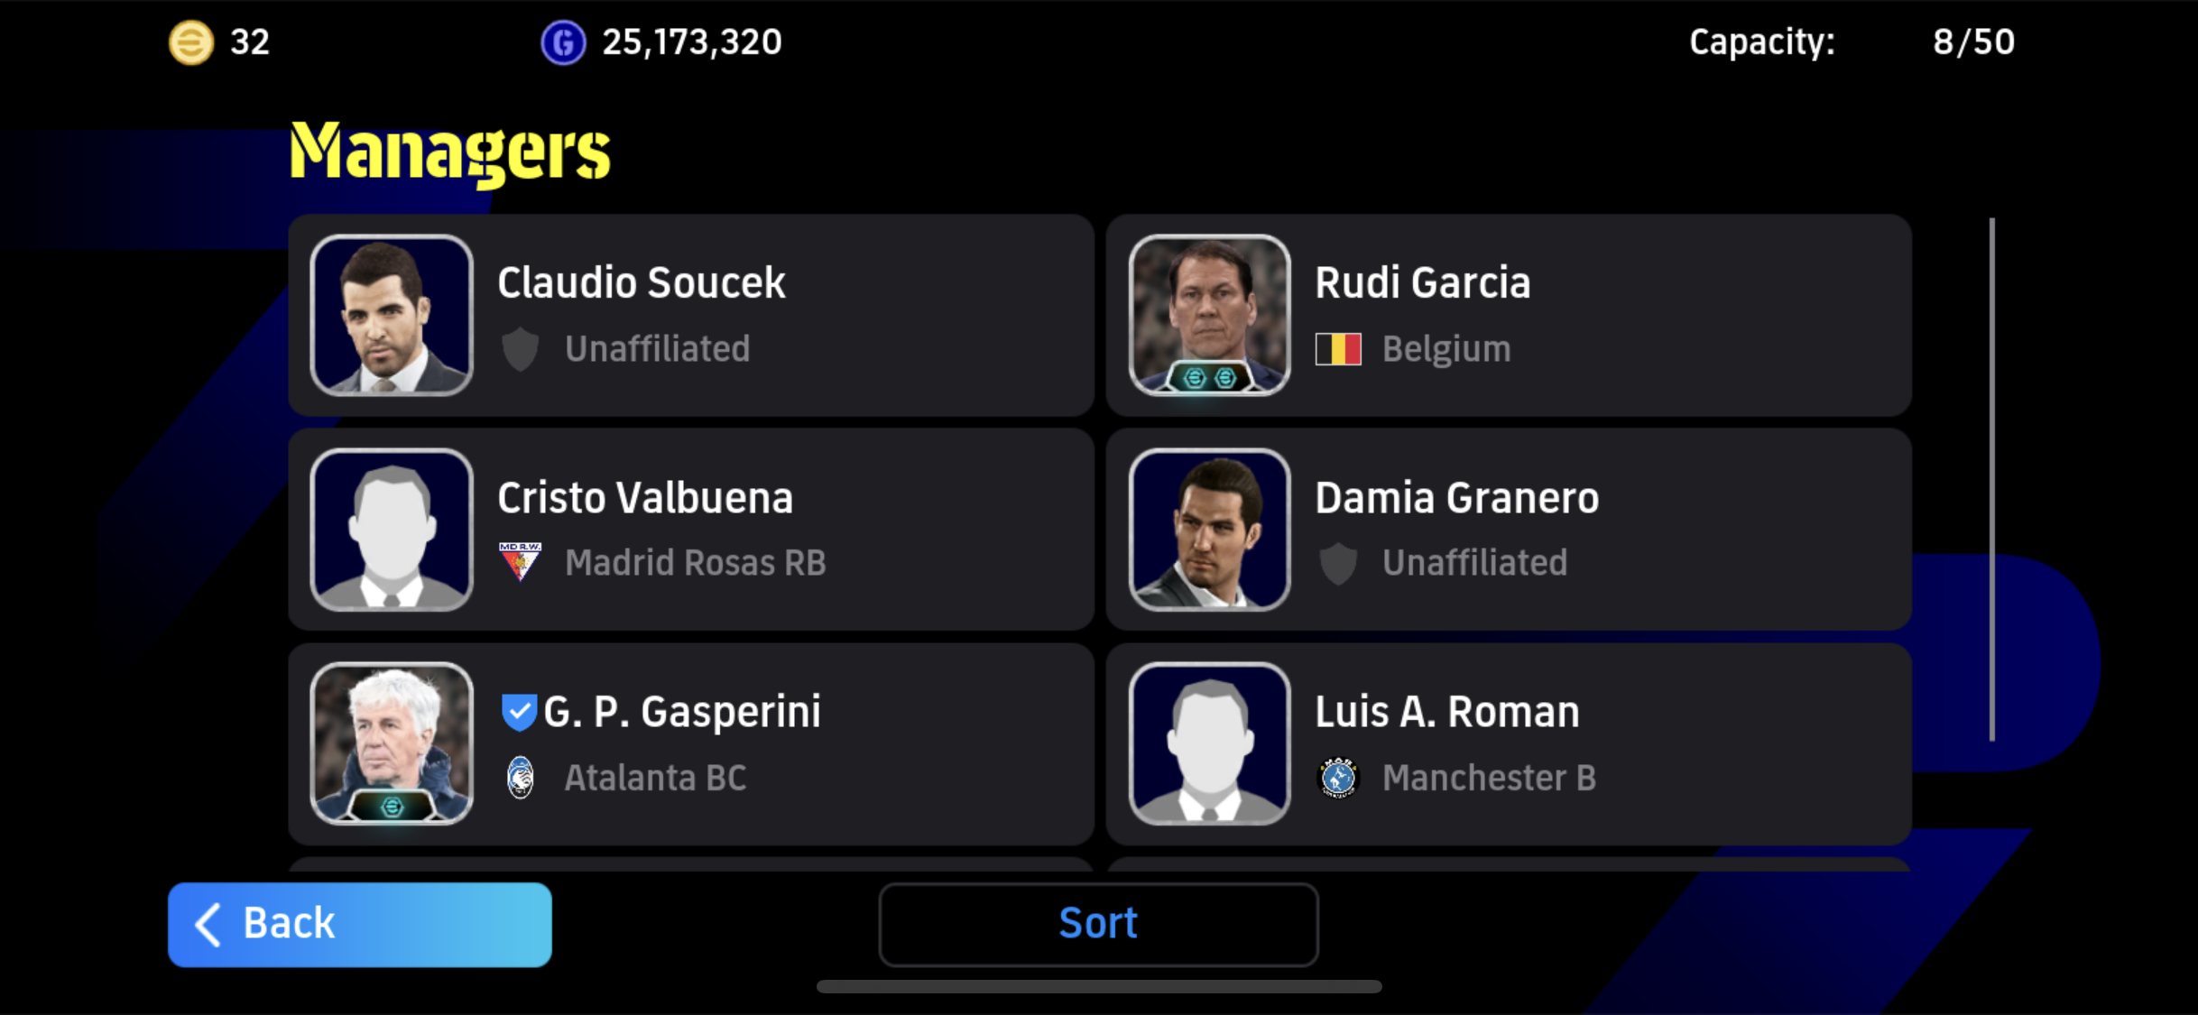Image resolution: width=2198 pixels, height=1015 pixels.
Task: Tap the blue checkmark badge beside Gasperini
Action: 519,712
